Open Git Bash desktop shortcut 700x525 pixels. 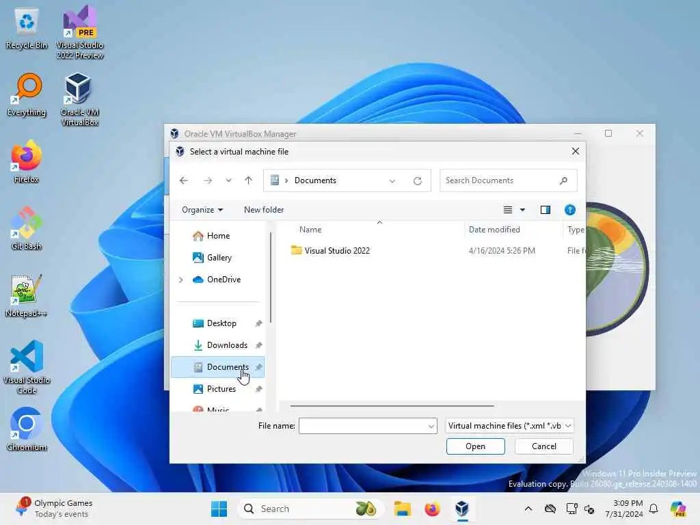pyautogui.click(x=27, y=228)
